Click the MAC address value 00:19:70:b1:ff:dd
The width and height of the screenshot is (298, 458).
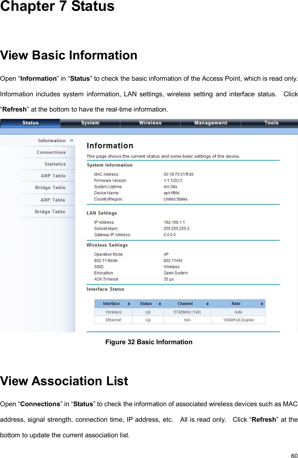(178, 174)
